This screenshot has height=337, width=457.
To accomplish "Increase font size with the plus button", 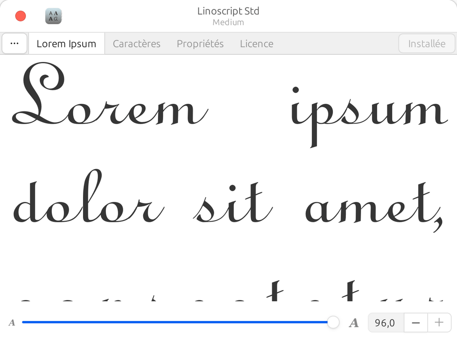I will pos(439,322).
